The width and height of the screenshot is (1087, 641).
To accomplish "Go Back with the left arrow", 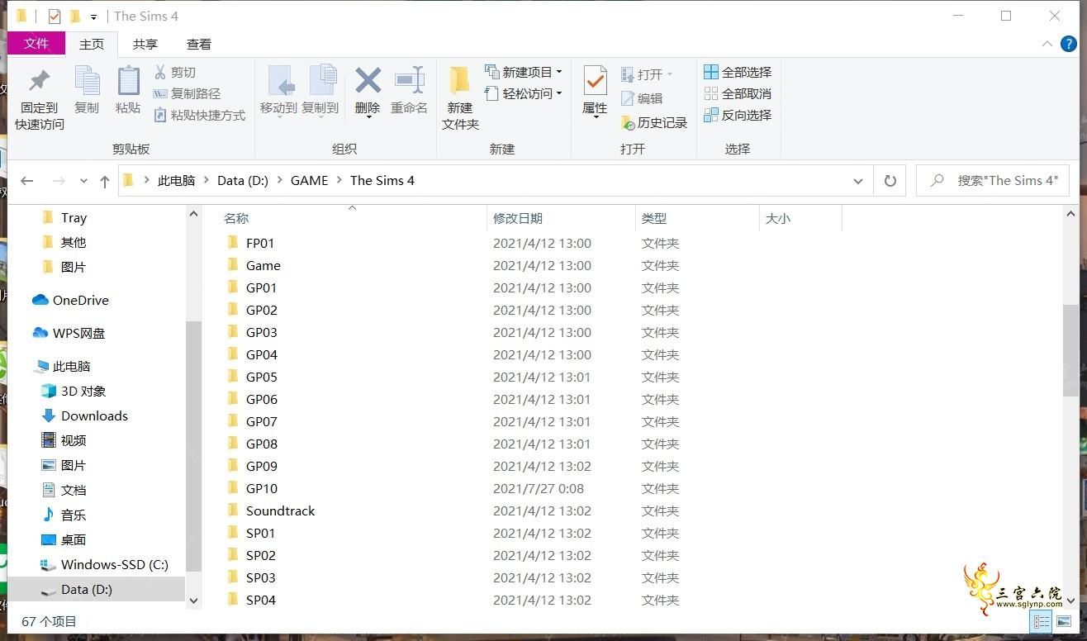I will click(27, 181).
